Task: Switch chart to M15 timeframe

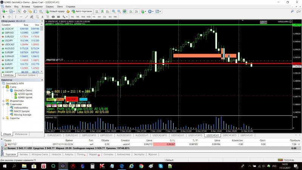Action: tap(83, 17)
